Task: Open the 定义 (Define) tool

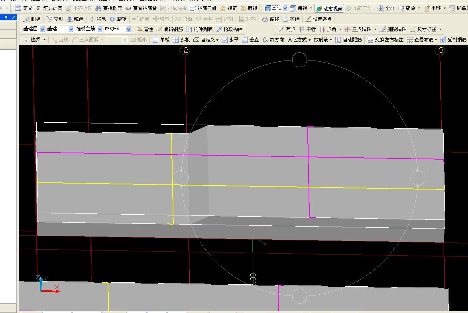Action: [24, 8]
